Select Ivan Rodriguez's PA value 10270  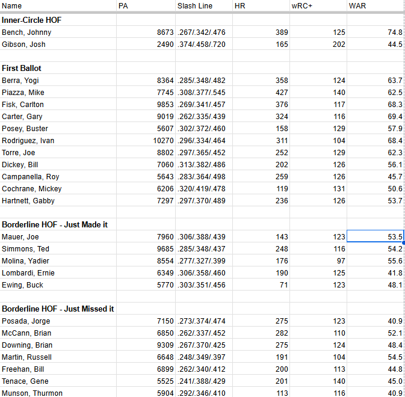[146, 140]
